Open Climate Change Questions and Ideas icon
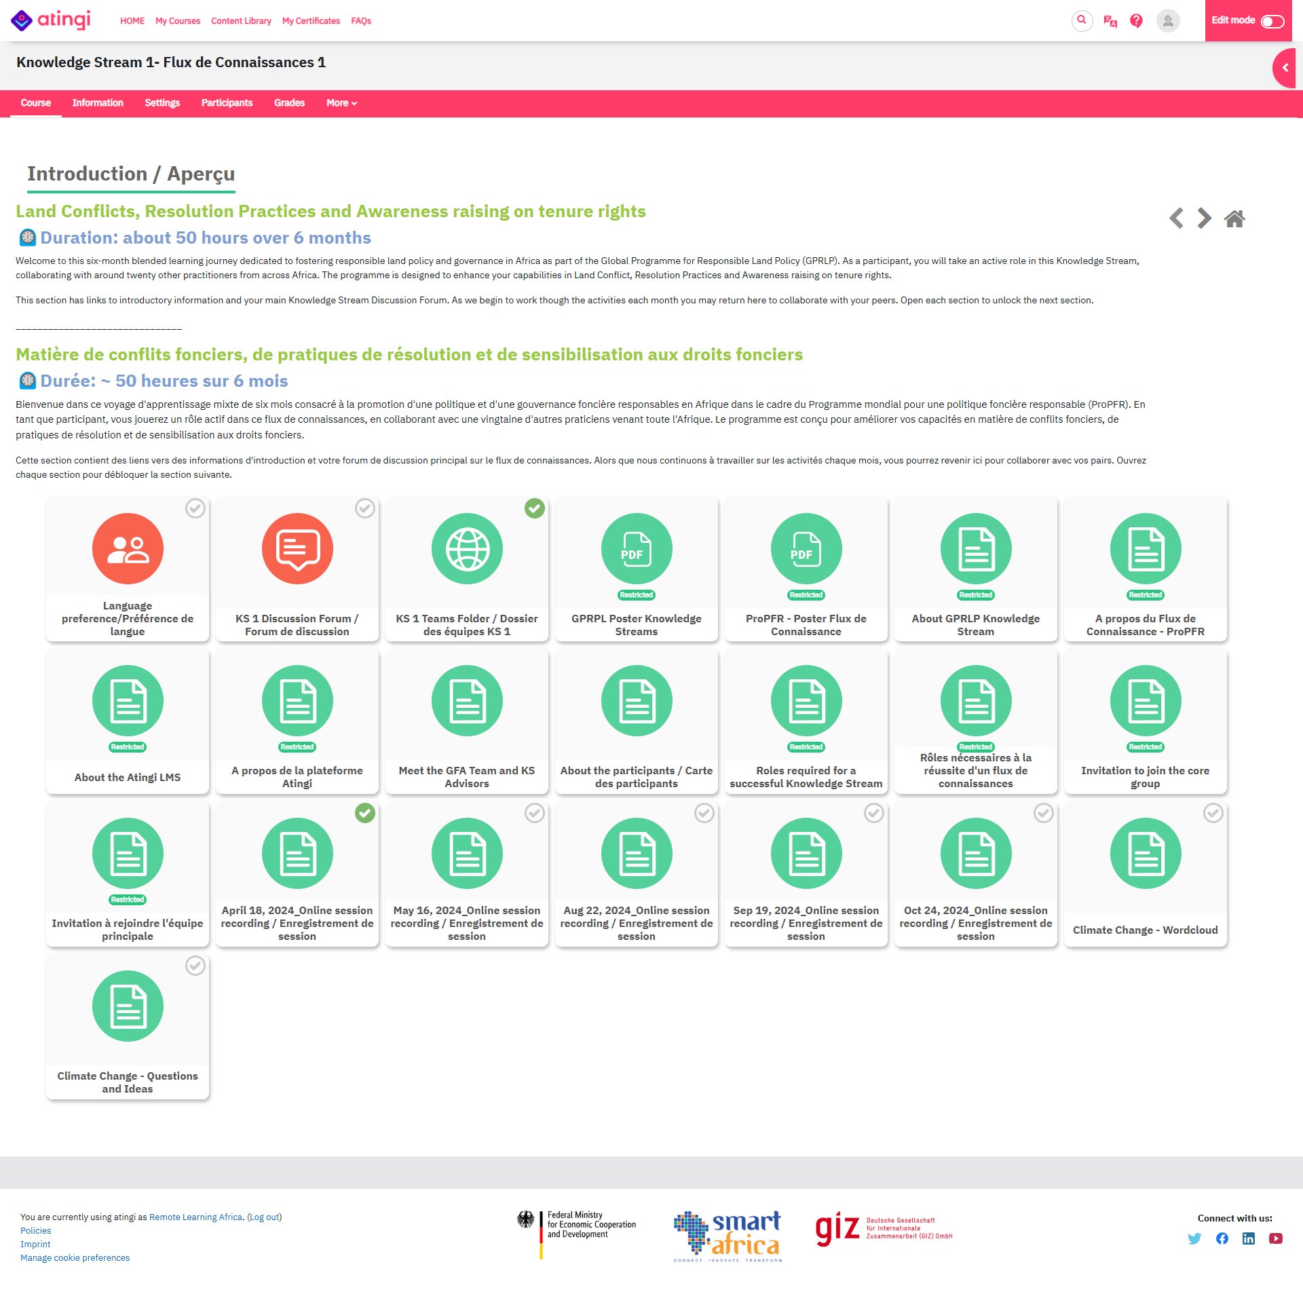 [x=128, y=1006]
